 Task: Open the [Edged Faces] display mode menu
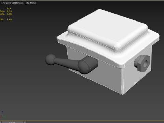pyautogui.click(x=31, y=3)
